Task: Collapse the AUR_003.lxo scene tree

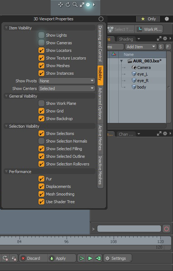Action: coord(122,61)
